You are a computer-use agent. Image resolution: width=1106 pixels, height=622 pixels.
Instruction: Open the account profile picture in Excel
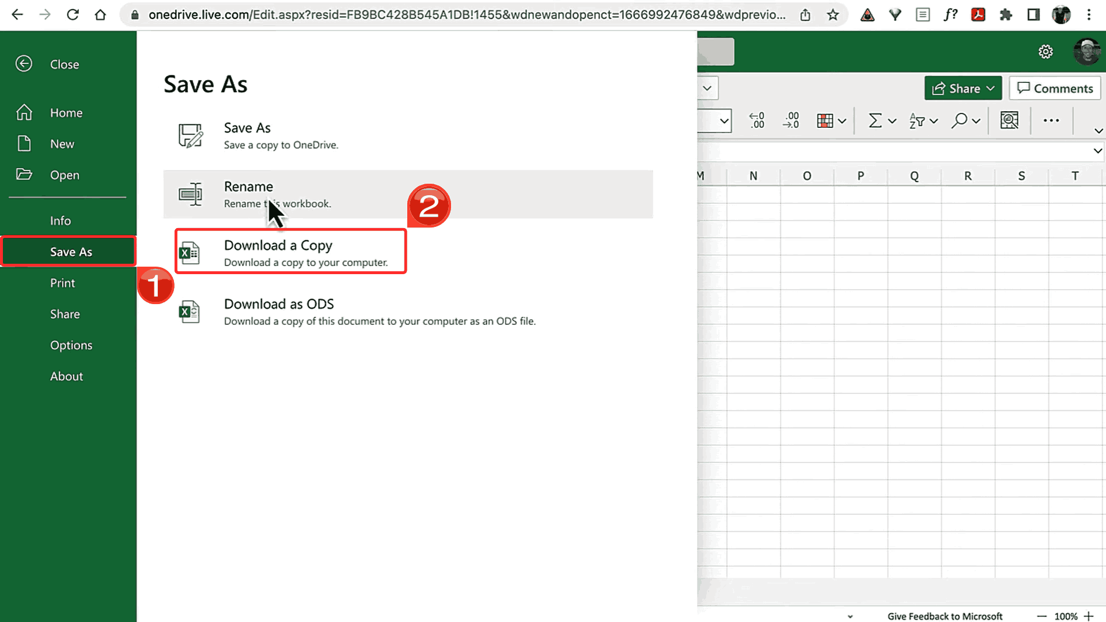(1087, 52)
